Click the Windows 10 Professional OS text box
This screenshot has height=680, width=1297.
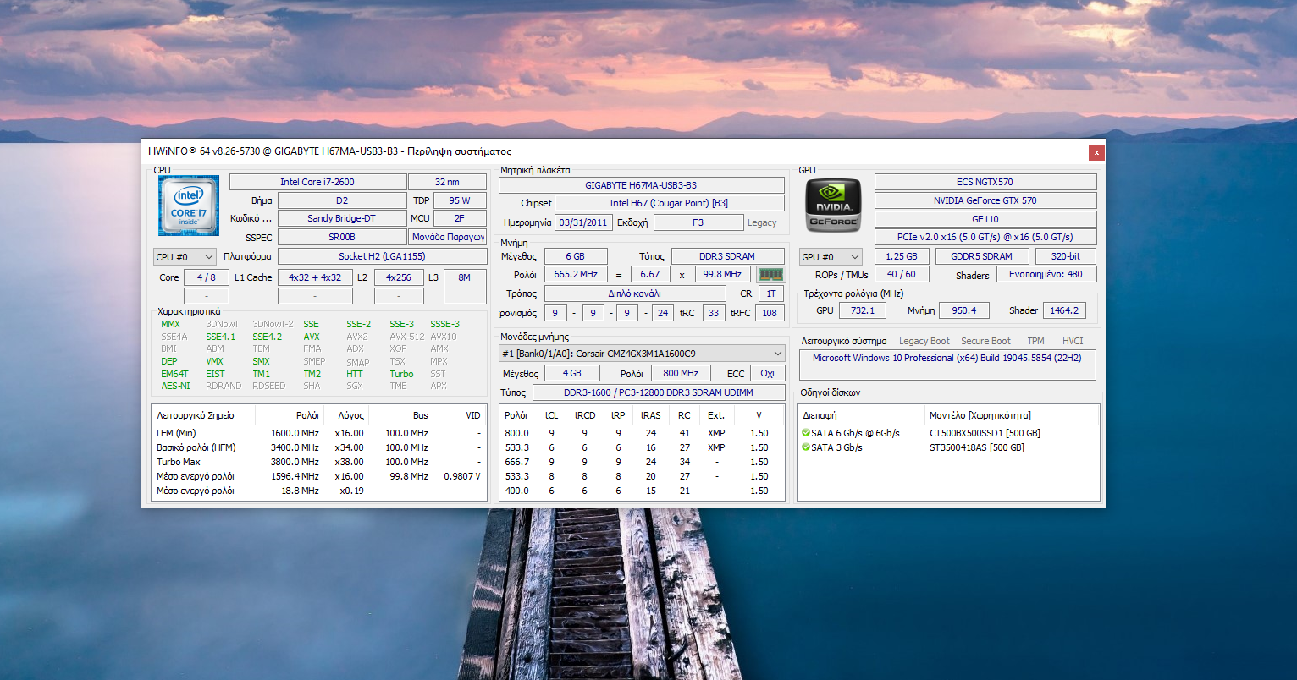coord(947,365)
